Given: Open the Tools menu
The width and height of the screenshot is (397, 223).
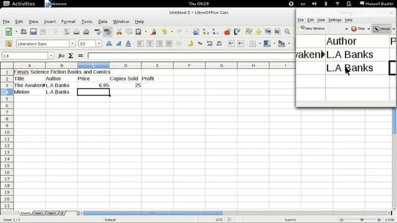Looking at the screenshot, I should point(87,22).
